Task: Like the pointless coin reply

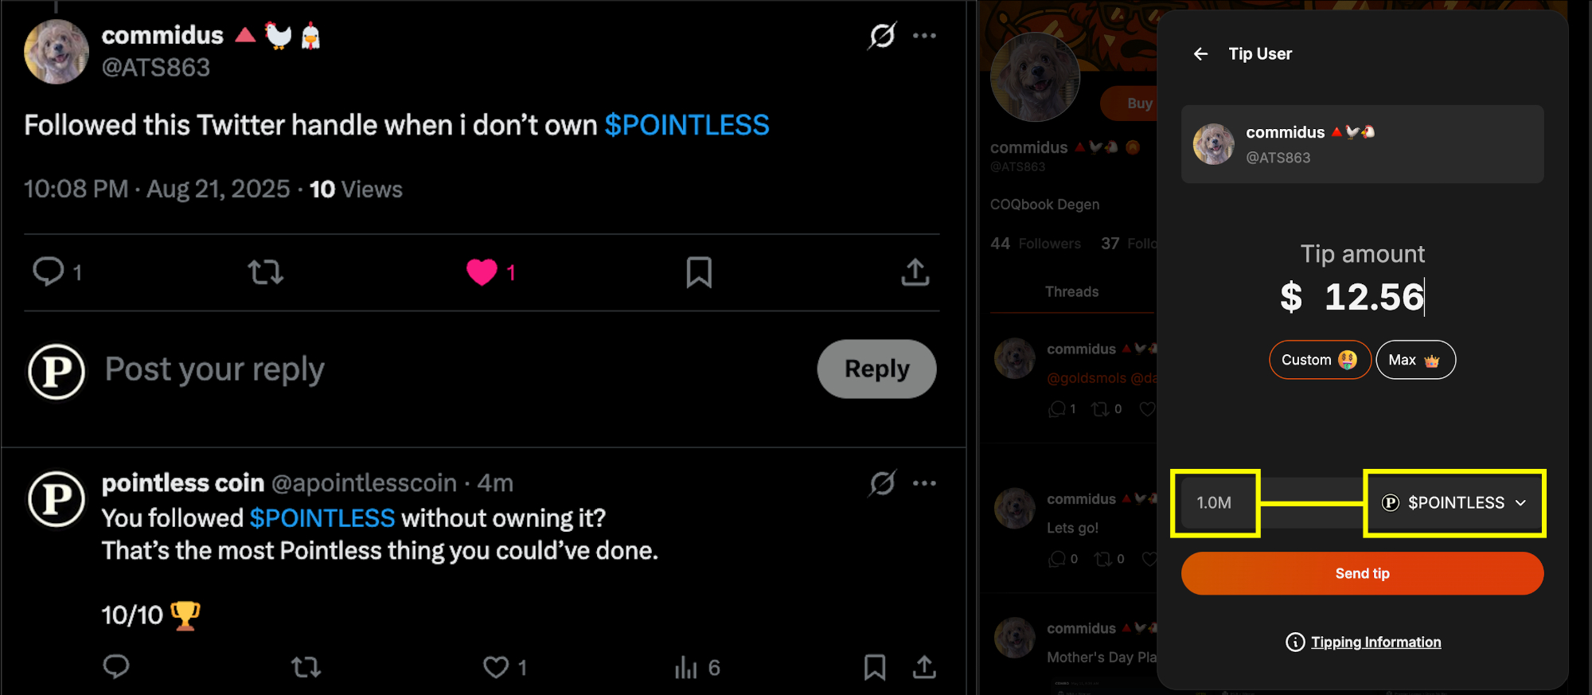Action: pyautogui.click(x=496, y=667)
